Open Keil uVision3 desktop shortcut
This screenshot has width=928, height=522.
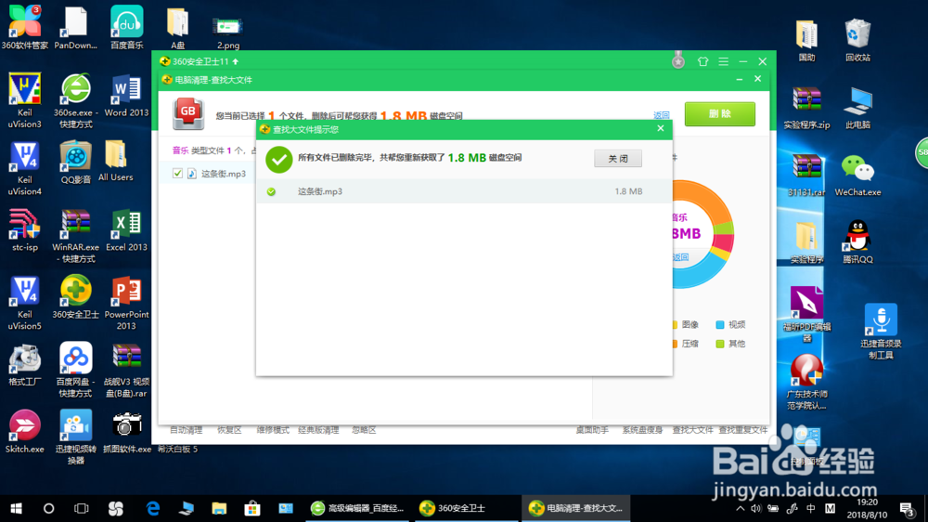[x=24, y=100]
